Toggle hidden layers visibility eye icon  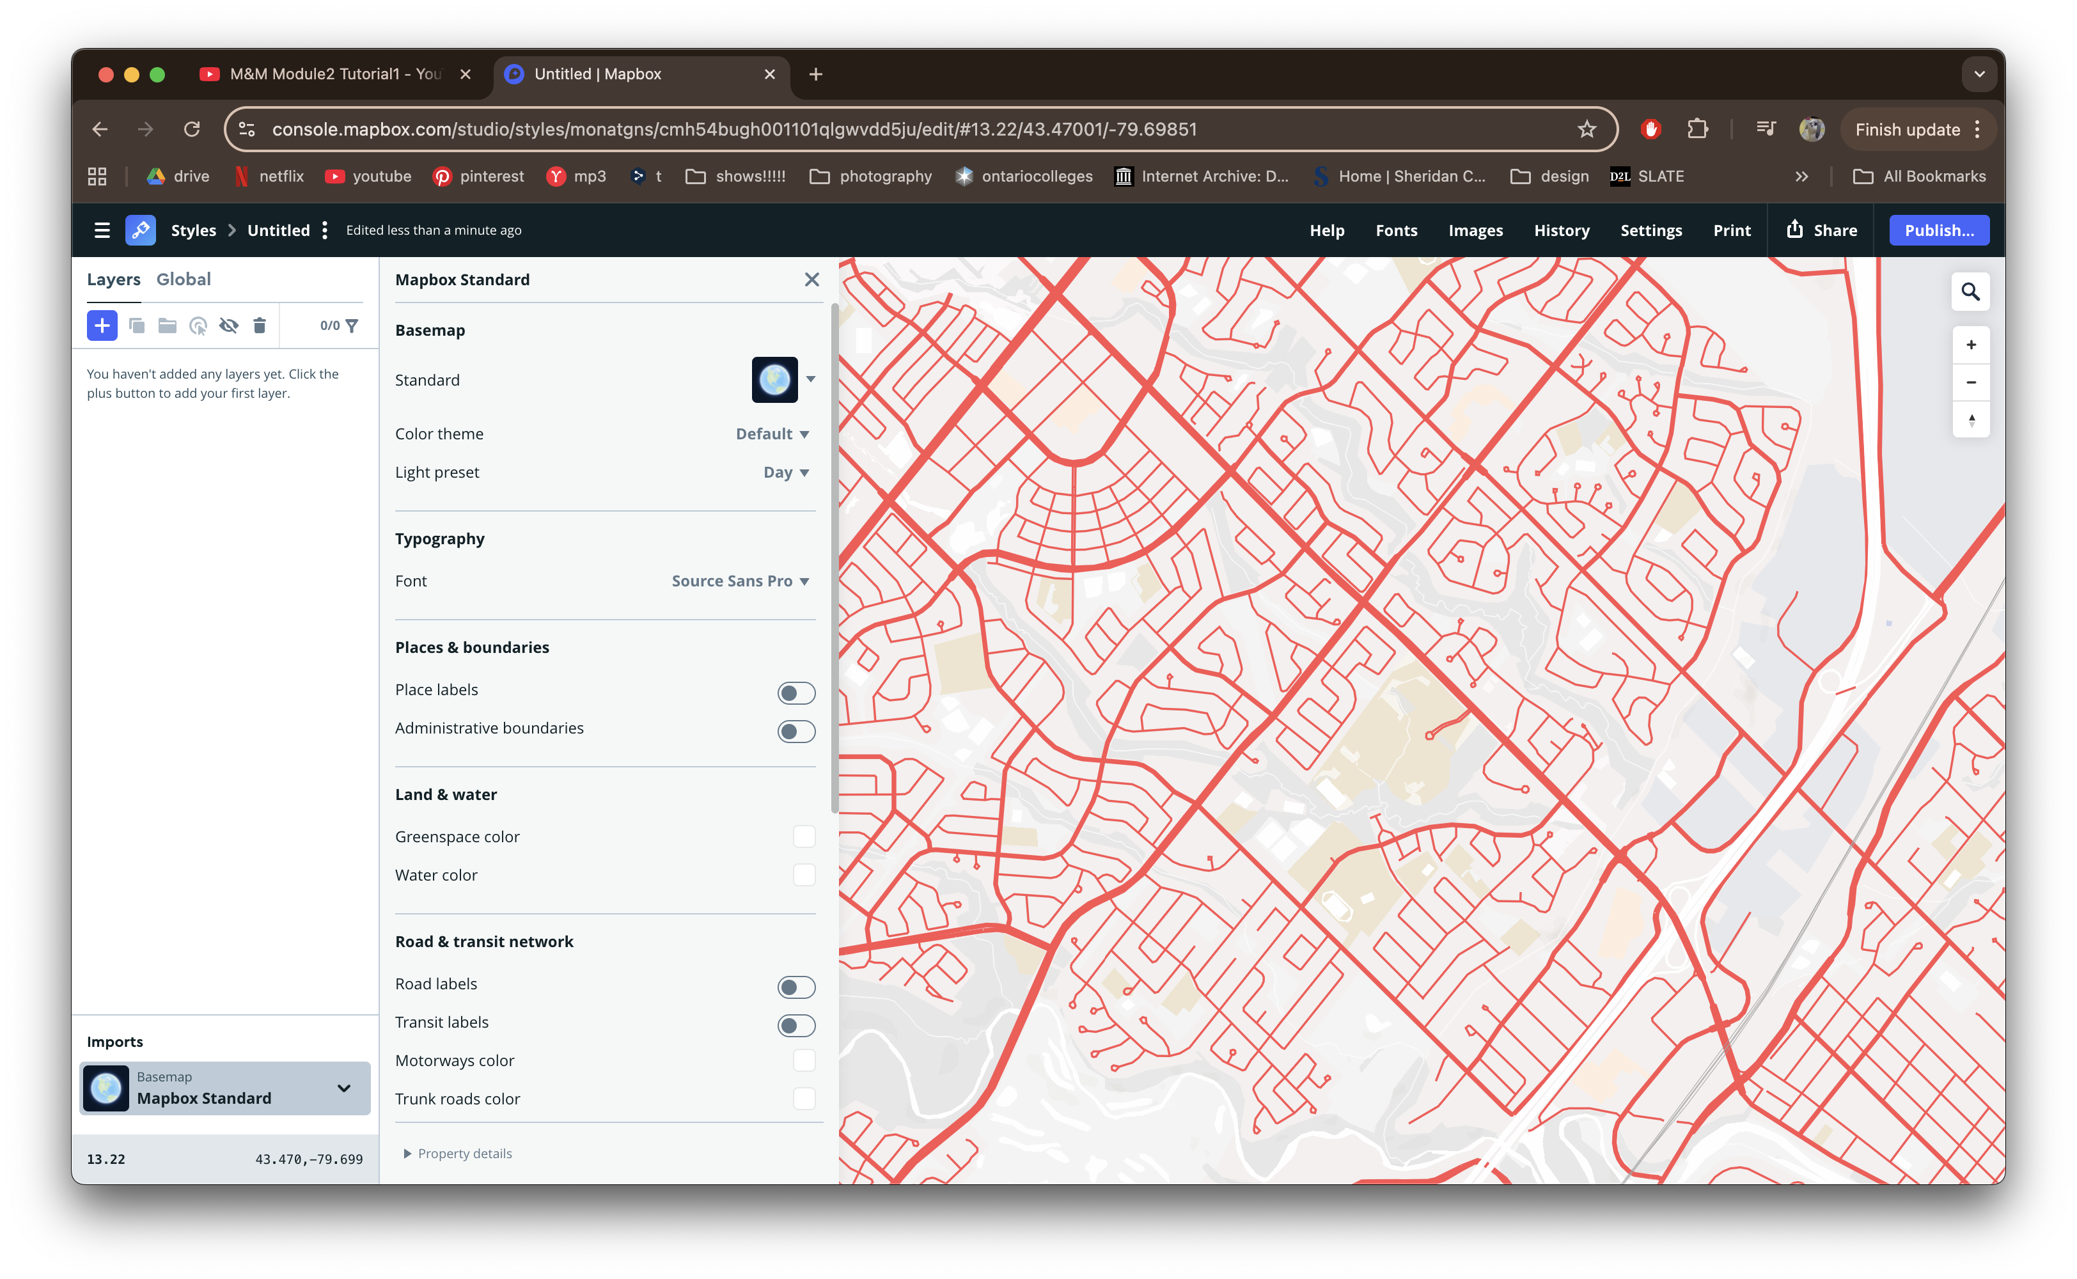(x=229, y=326)
